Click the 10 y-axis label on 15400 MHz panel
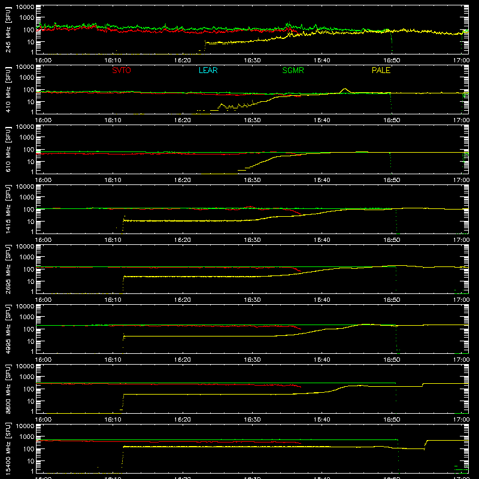 [31, 461]
